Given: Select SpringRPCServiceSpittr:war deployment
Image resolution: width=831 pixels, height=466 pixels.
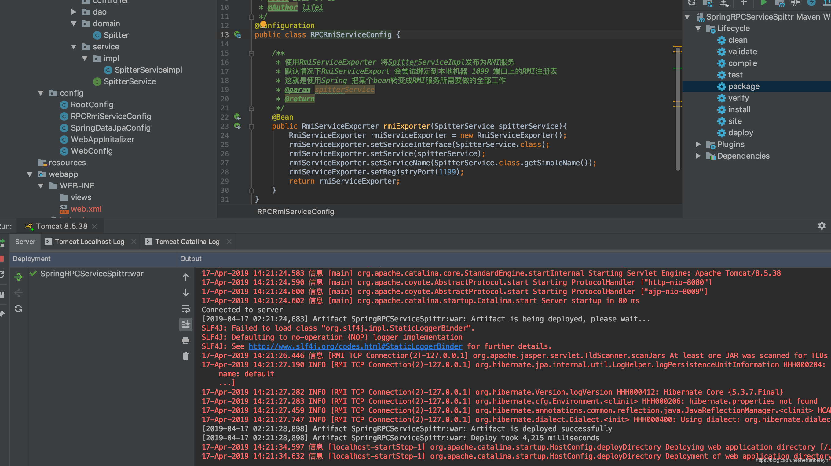Looking at the screenshot, I should pyautogui.click(x=92, y=274).
